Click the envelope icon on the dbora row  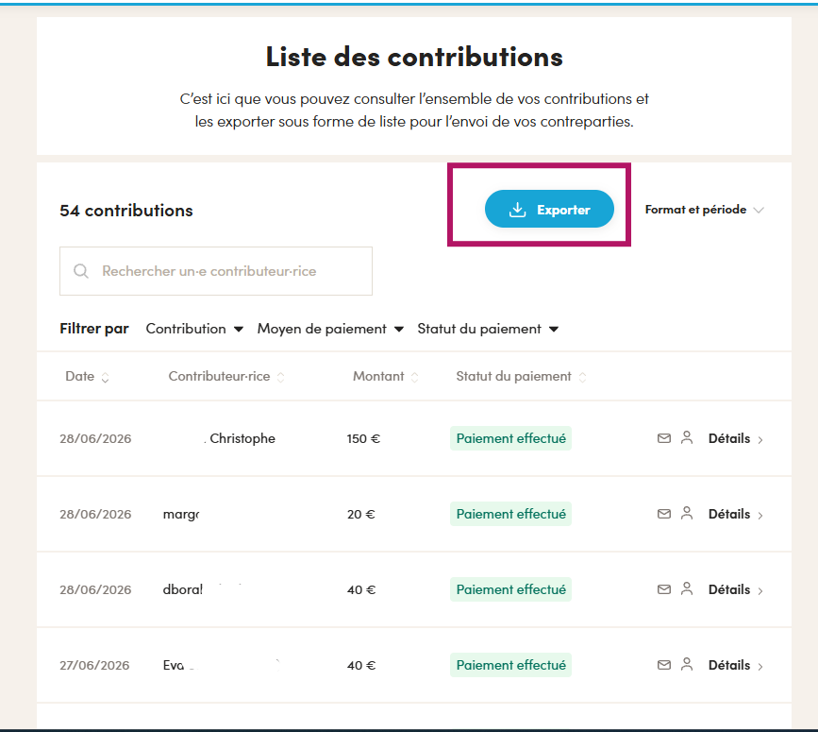(663, 589)
